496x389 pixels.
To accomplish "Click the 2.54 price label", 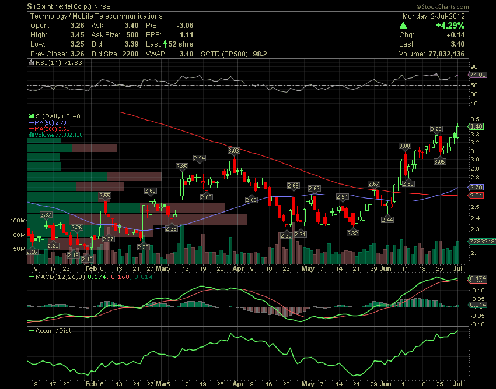I will pos(343,197).
